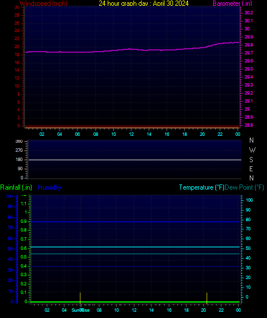Click the yellow sunset marker near 20
The image size is (267, 318).
coord(207,298)
